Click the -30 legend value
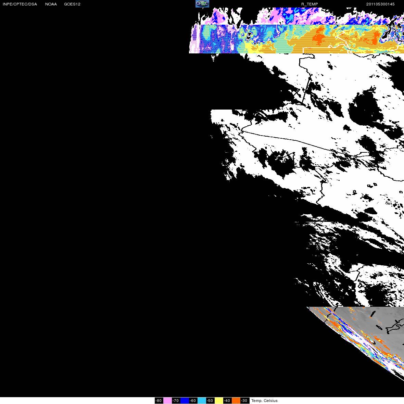The width and height of the screenshot is (404, 404). [244, 401]
